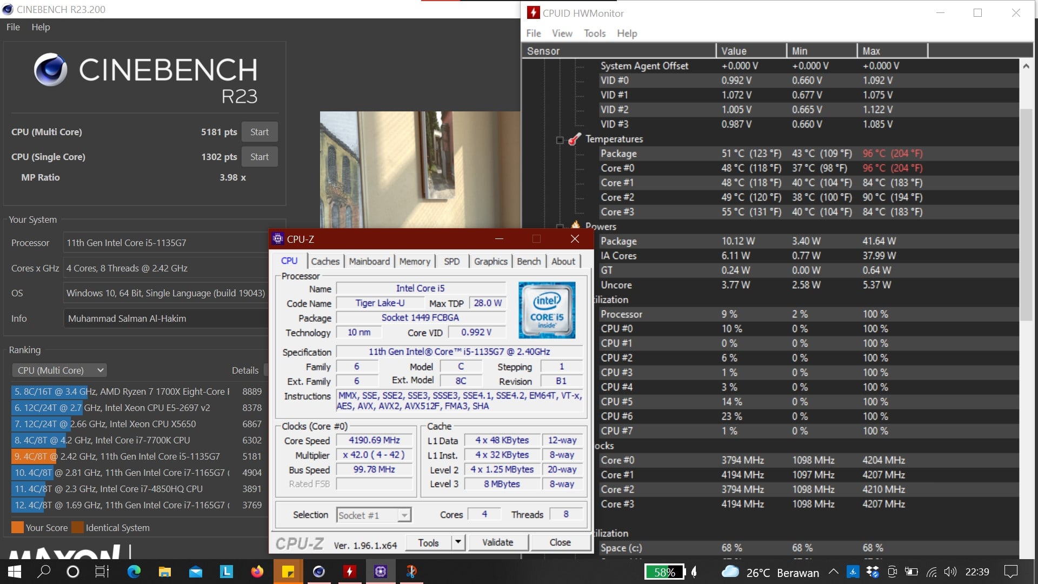
Task: Open the blue L app on taskbar
Action: click(x=226, y=572)
